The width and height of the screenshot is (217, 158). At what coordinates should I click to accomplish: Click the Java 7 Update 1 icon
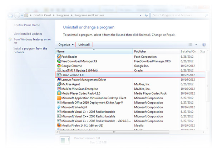pyautogui.click(x=59, y=70)
